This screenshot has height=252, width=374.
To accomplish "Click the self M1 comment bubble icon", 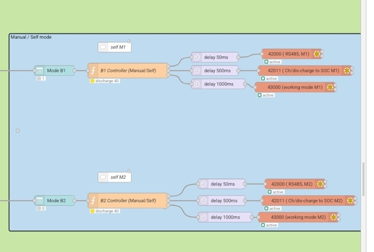I will (103, 47).
